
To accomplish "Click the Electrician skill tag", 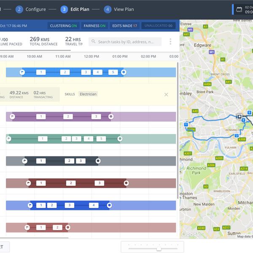I will (x=88, y=94).
